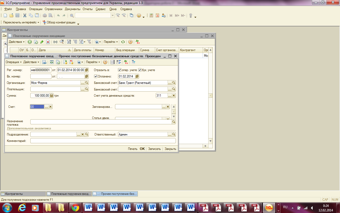Screen dimensions: 340x213
Task: Click the help question icon in document form toolbar
Action: pyautogui.click(x=105, y=62)
